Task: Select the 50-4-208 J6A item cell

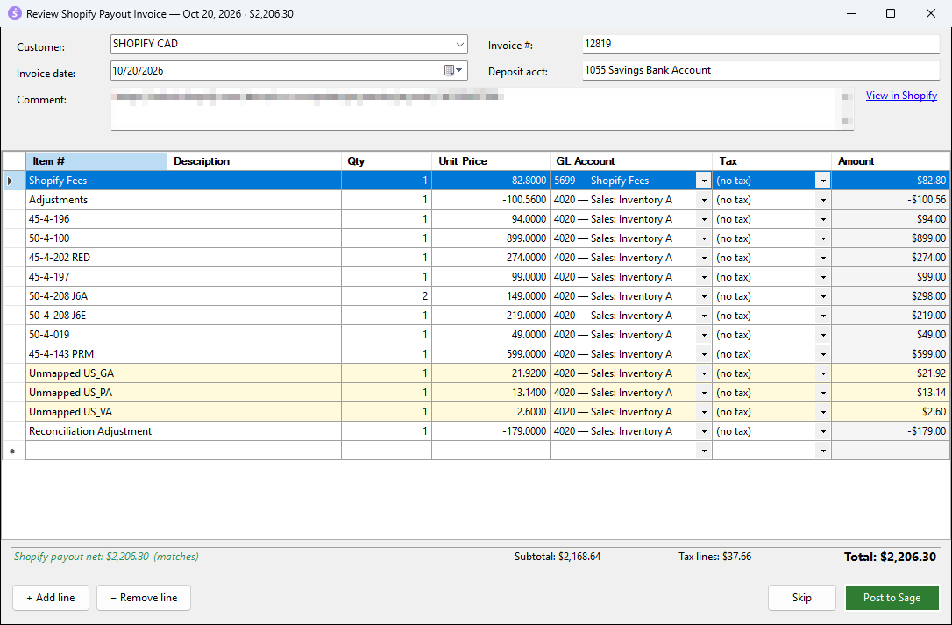Action: (x=96, y=295)
